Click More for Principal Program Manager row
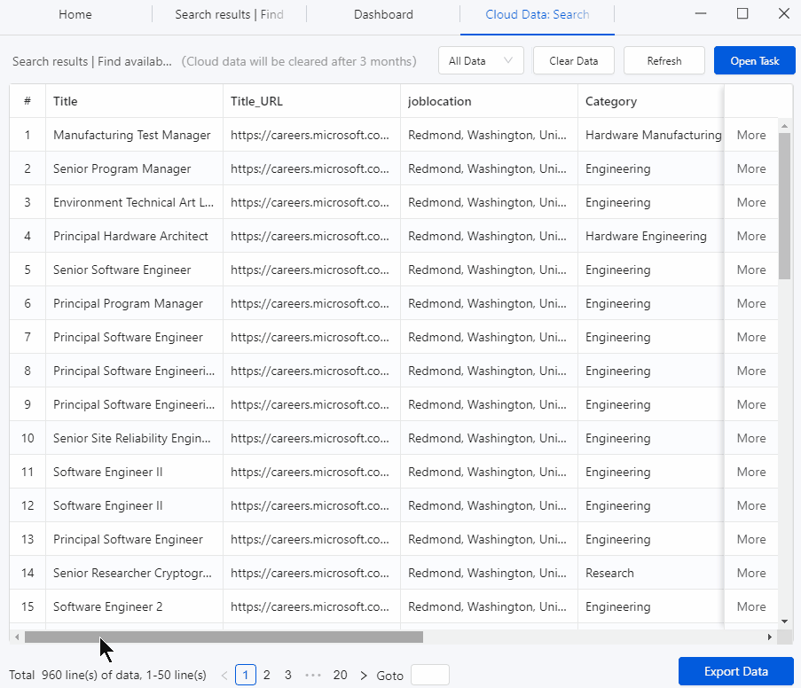 pos(751,303)
